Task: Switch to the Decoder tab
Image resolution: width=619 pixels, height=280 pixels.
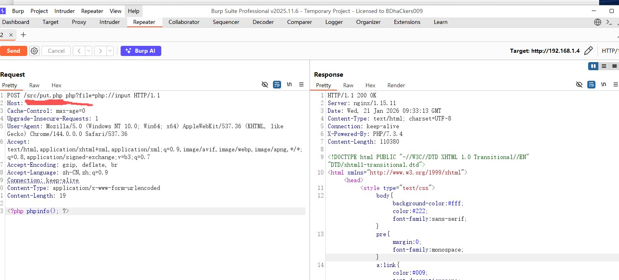Action: point(263,22)
